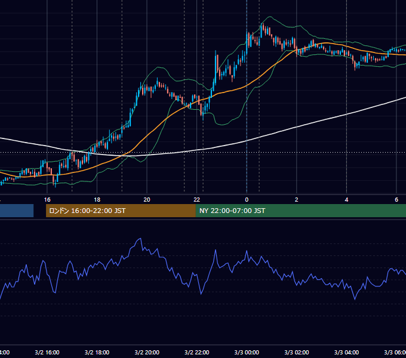The width and height of the screenshot is (406, 358).
Task: Click the NY 22:00-07:00 JST session bar
Action: coord(300,211)
